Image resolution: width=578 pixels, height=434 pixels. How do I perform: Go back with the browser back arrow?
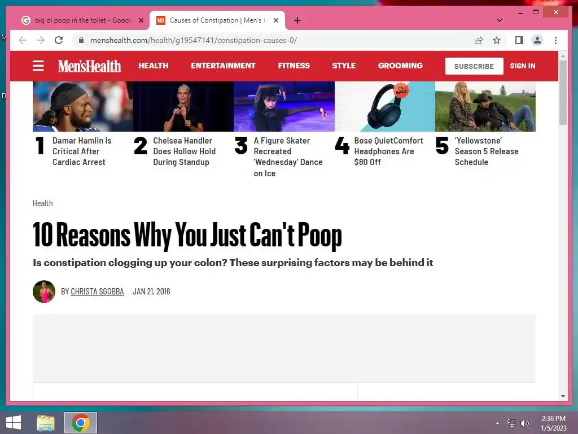pyautogui.click(x=23, y=40)
